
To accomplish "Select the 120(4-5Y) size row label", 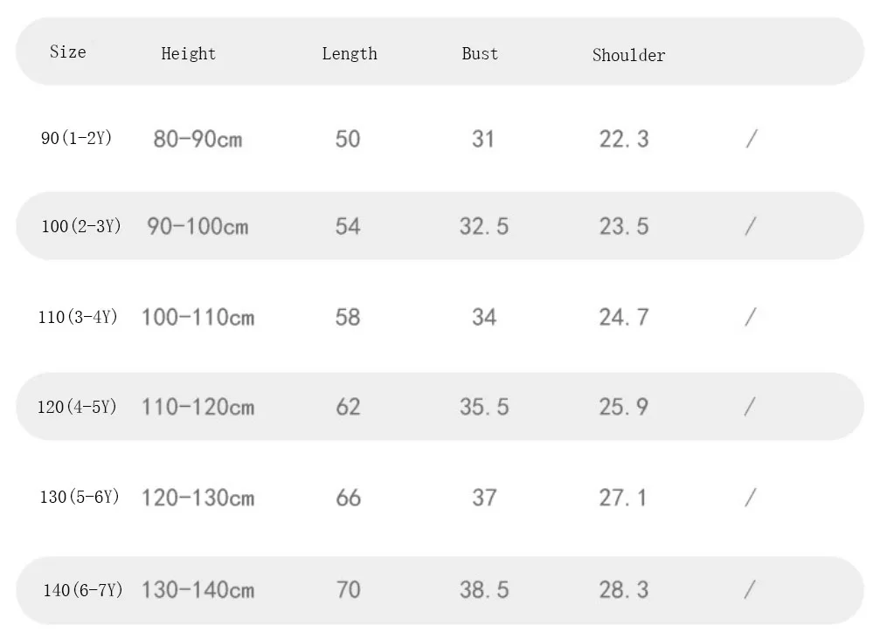I will 77,407.
